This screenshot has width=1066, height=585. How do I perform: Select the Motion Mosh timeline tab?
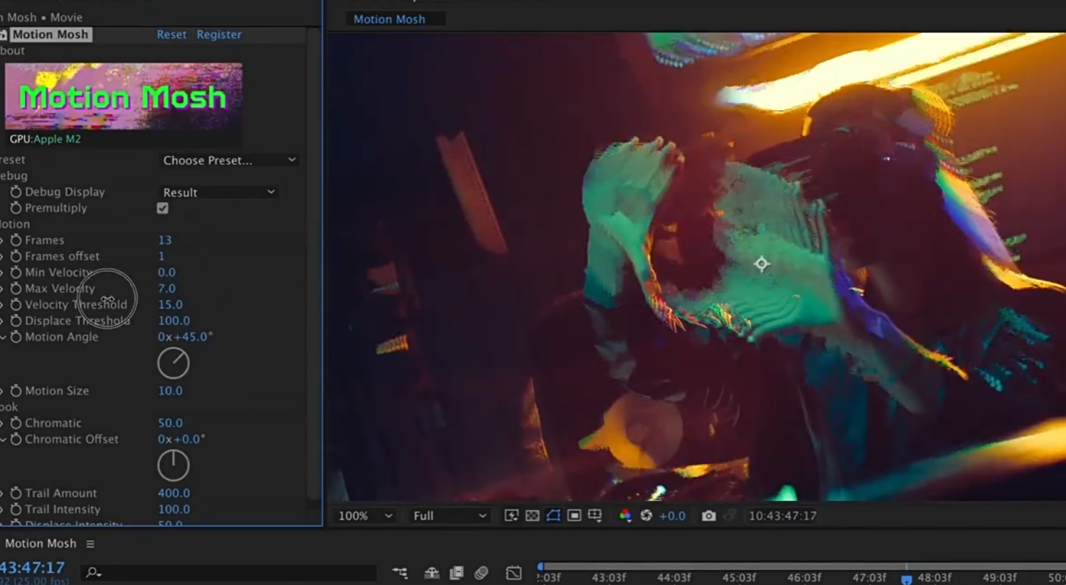[x=40, y=543]
